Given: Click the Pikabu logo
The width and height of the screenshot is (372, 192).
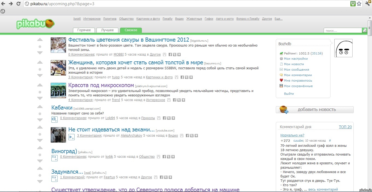Looking at the screenshot, I should pos(35,24).
